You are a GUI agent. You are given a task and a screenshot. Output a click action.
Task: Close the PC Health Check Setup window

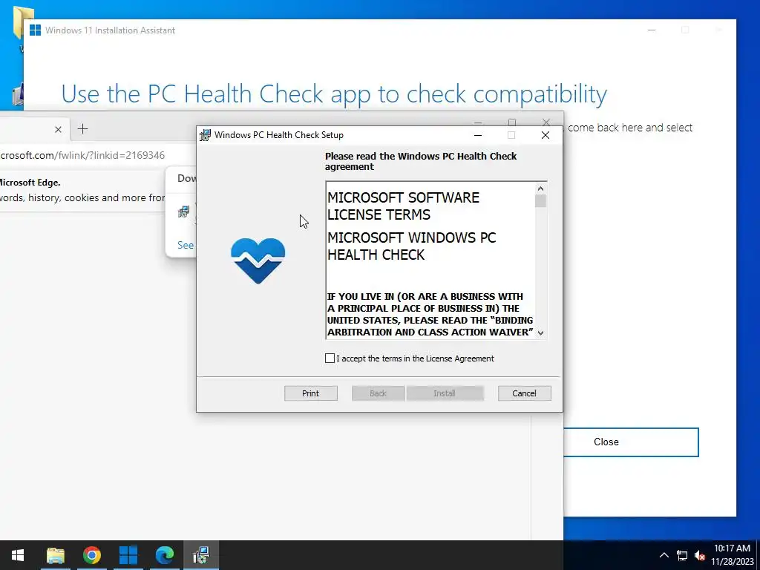546,135
